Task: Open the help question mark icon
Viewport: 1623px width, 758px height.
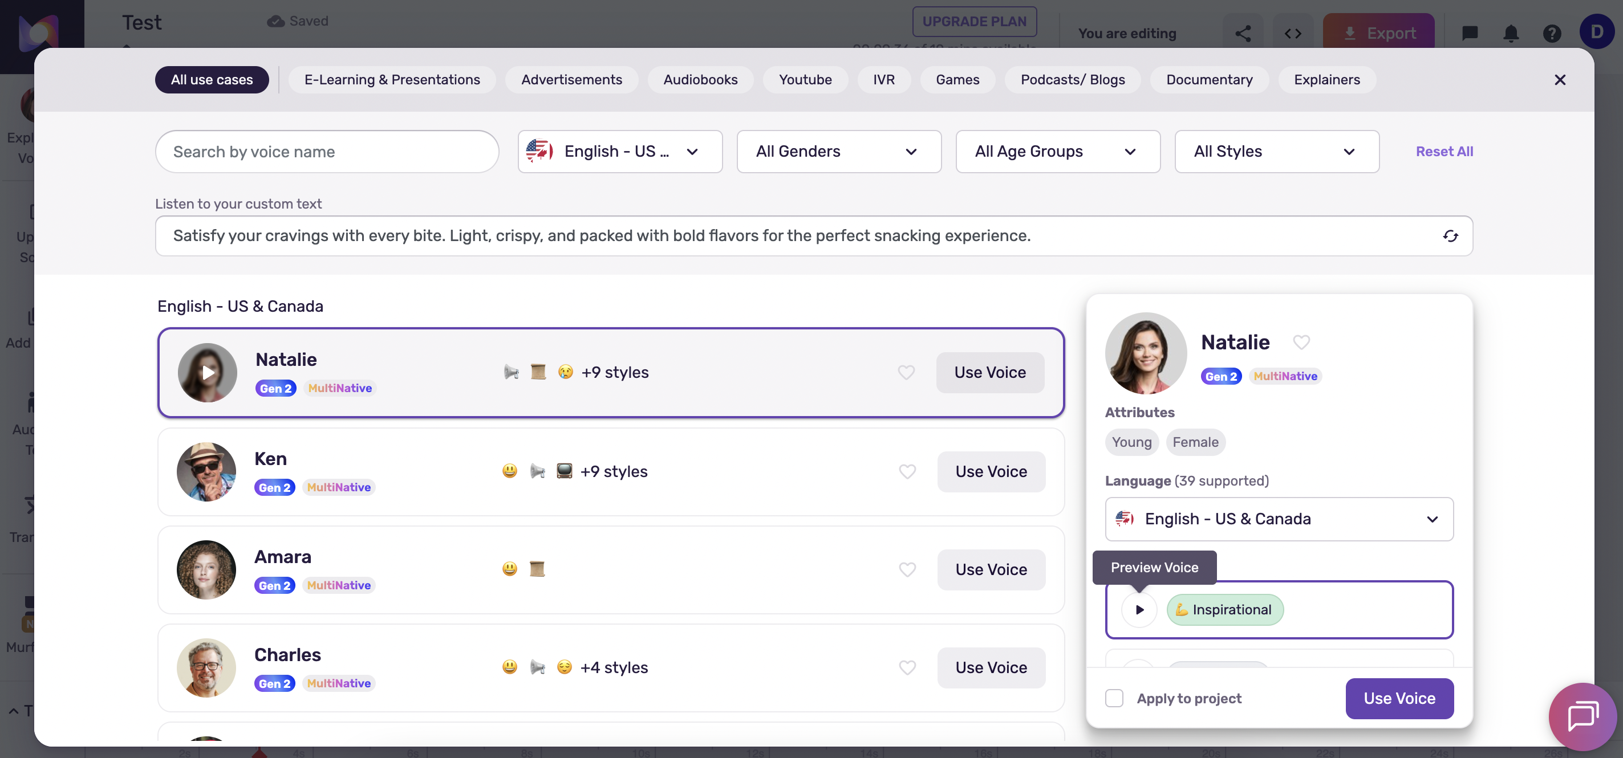Action: 1551,34
